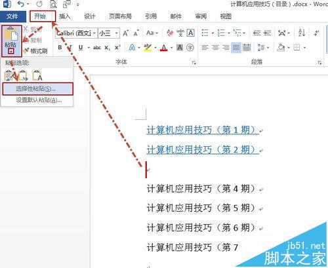
Task: Apply the red font color A
Action: pyautogui.click(x=164, y=47)
